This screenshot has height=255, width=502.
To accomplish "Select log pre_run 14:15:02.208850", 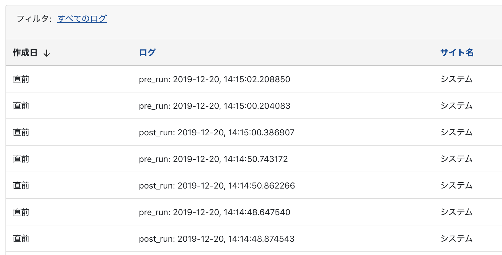I will click(214, 79).
